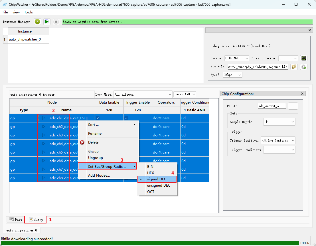Screen dimensions: 316x246
Task: Select signed DEC radix option
Action: click(x=157, y=179)
